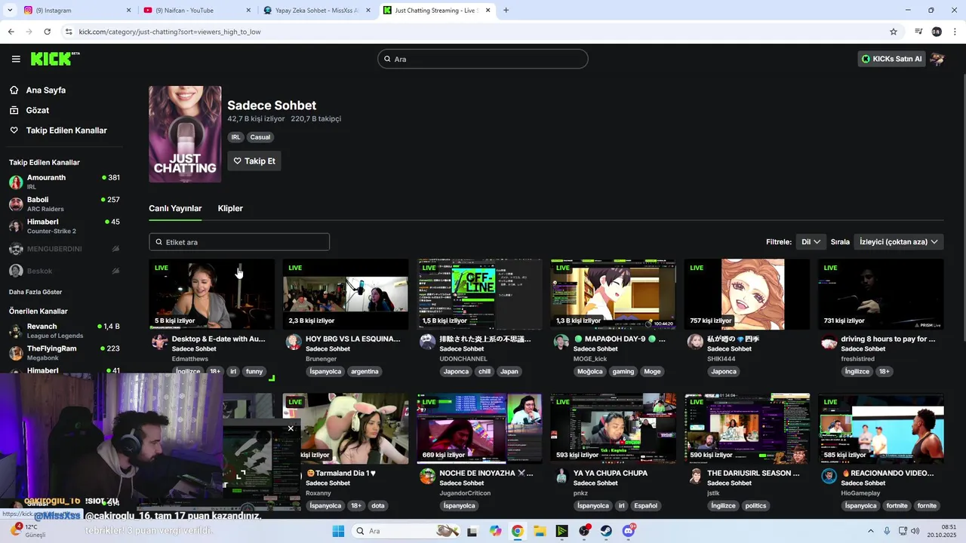Click the freshistired channel avatar
966x543 pixels.
pos(829,342)
